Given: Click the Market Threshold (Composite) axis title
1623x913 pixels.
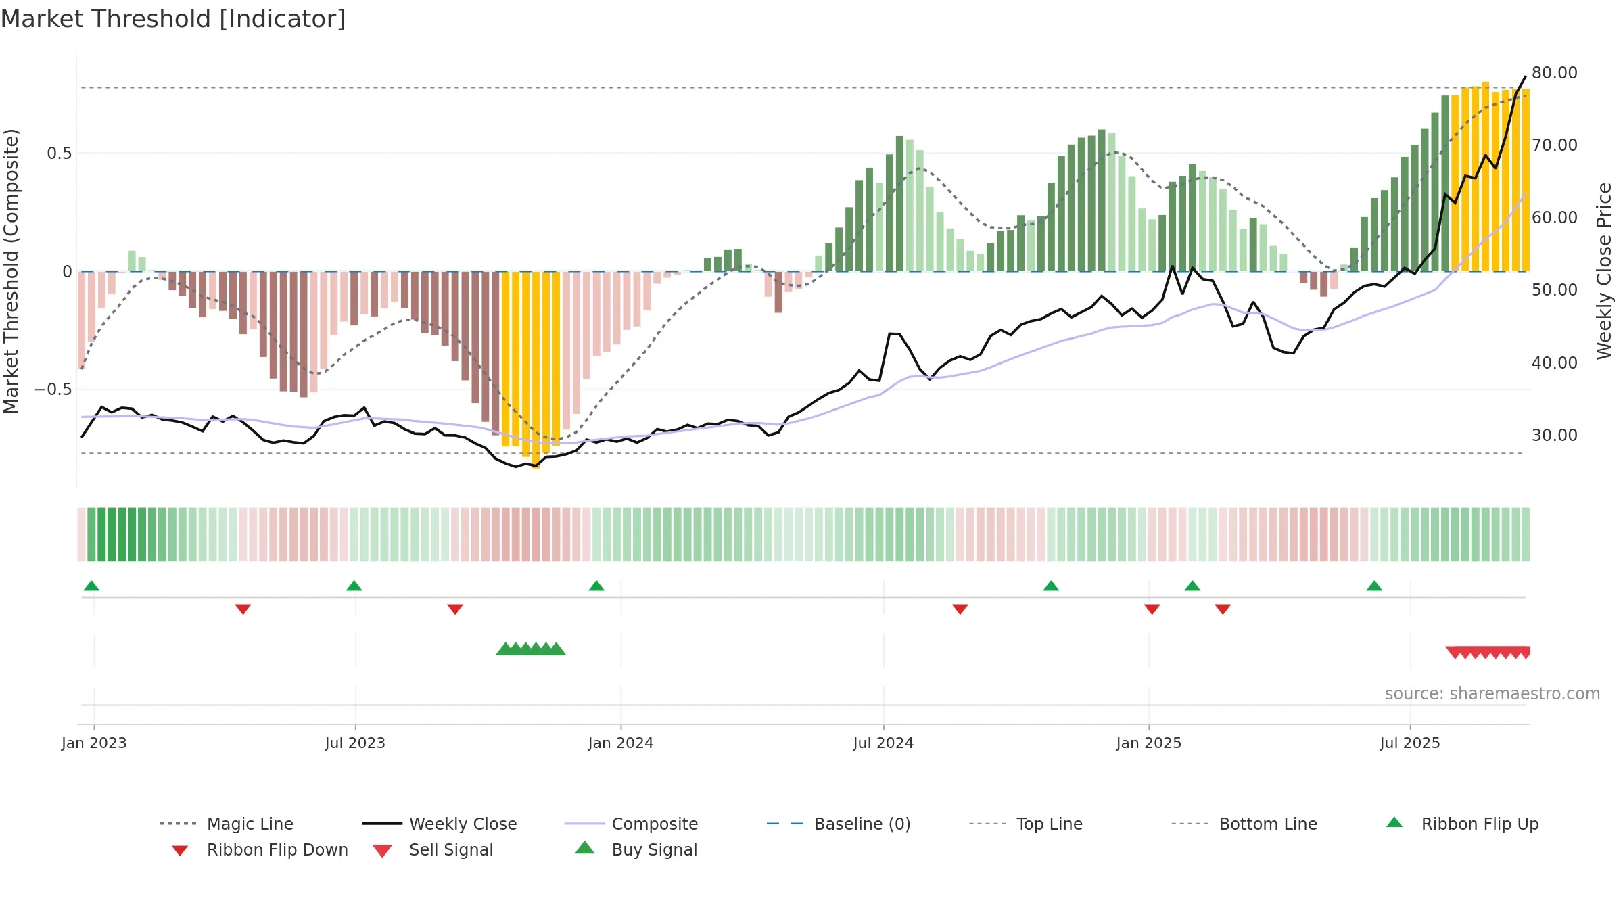Looking at the screenshot, I should (x=11, y=271).
